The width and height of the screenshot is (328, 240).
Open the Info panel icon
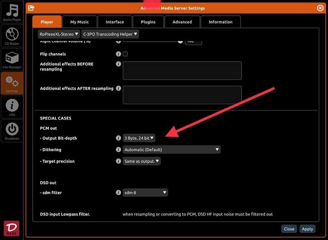tap(12, 107)
